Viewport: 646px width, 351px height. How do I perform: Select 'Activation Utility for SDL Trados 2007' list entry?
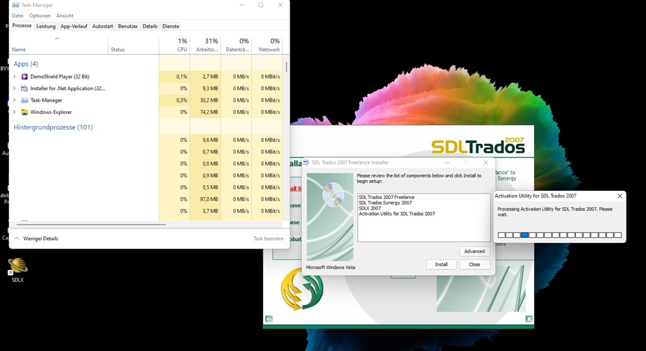point(397,214)
